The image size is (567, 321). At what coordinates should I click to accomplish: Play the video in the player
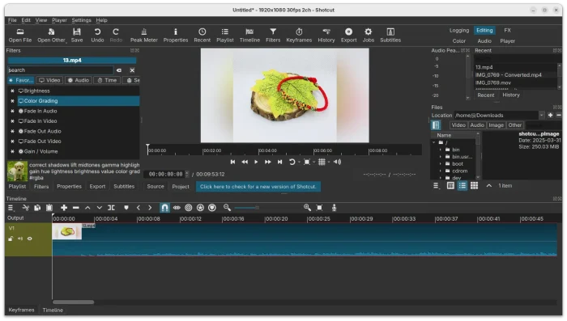pyautogui.click(x=256, y=163)
